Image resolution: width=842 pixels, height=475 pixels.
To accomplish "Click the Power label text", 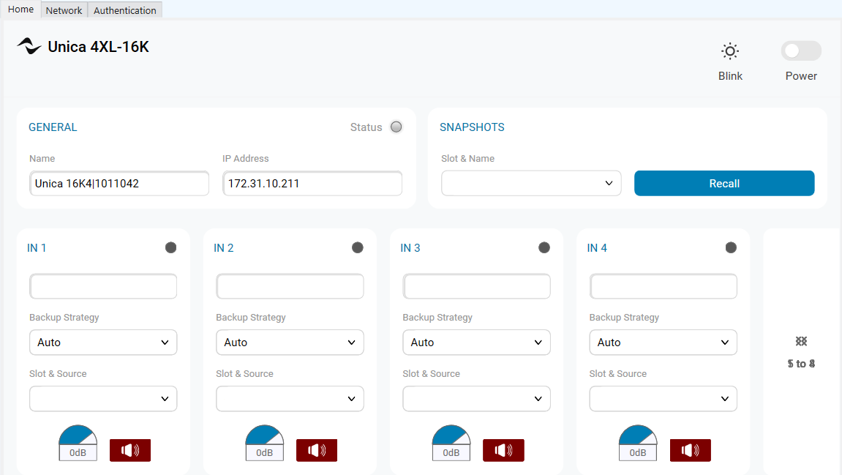I will coord(800,76).
